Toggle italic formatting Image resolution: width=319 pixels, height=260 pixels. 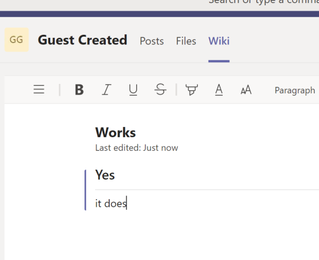coord(106,89)
